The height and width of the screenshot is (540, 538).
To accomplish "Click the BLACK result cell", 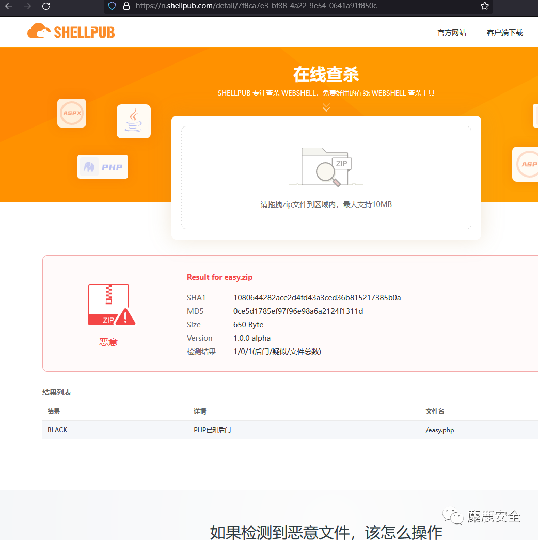I will tap(57, 430).
